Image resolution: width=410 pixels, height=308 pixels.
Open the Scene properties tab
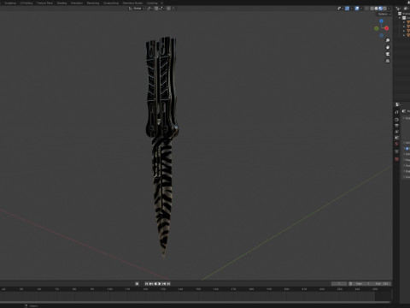coord(397,138)
